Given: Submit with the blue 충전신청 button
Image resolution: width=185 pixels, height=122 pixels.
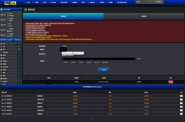Looking at the screenshot, I should pos(104,70).
